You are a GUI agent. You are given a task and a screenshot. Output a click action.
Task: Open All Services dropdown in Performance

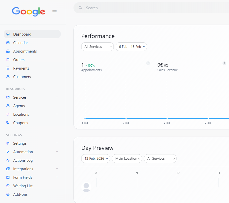tap(97, 47)
